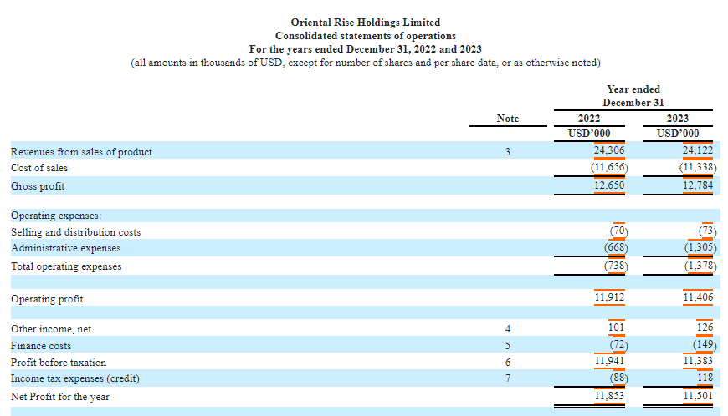Select 2022 income tax value (88)
Viewport: 728px width, 416px height.
[619, 378]
